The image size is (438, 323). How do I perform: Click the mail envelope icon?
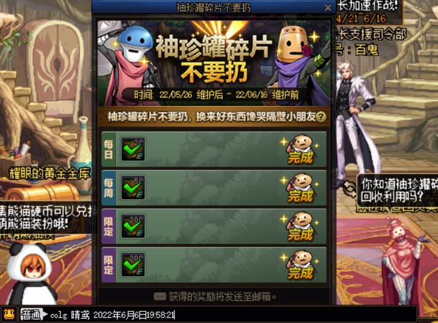coord(160,296)
